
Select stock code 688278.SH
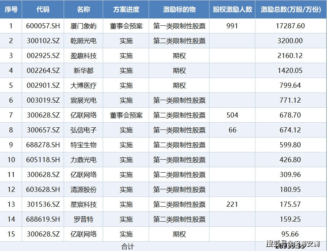click(x=43, y=145)
